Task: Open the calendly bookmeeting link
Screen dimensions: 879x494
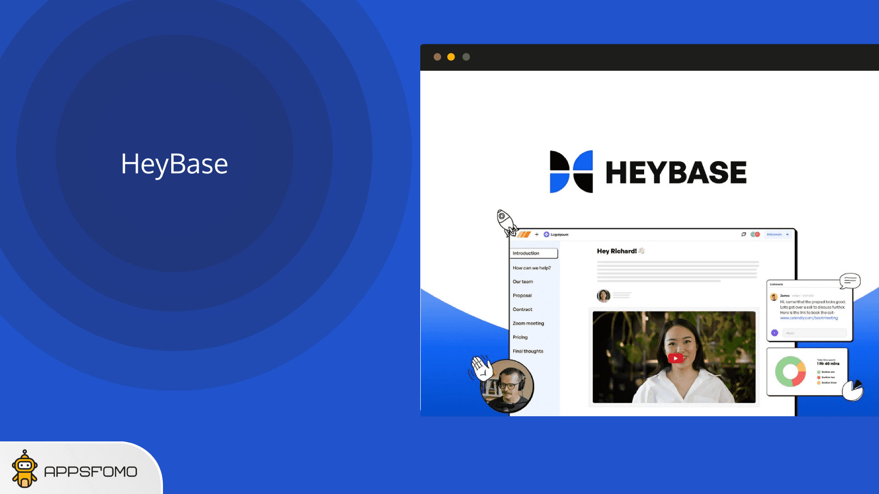Action: tap(808, 318)
